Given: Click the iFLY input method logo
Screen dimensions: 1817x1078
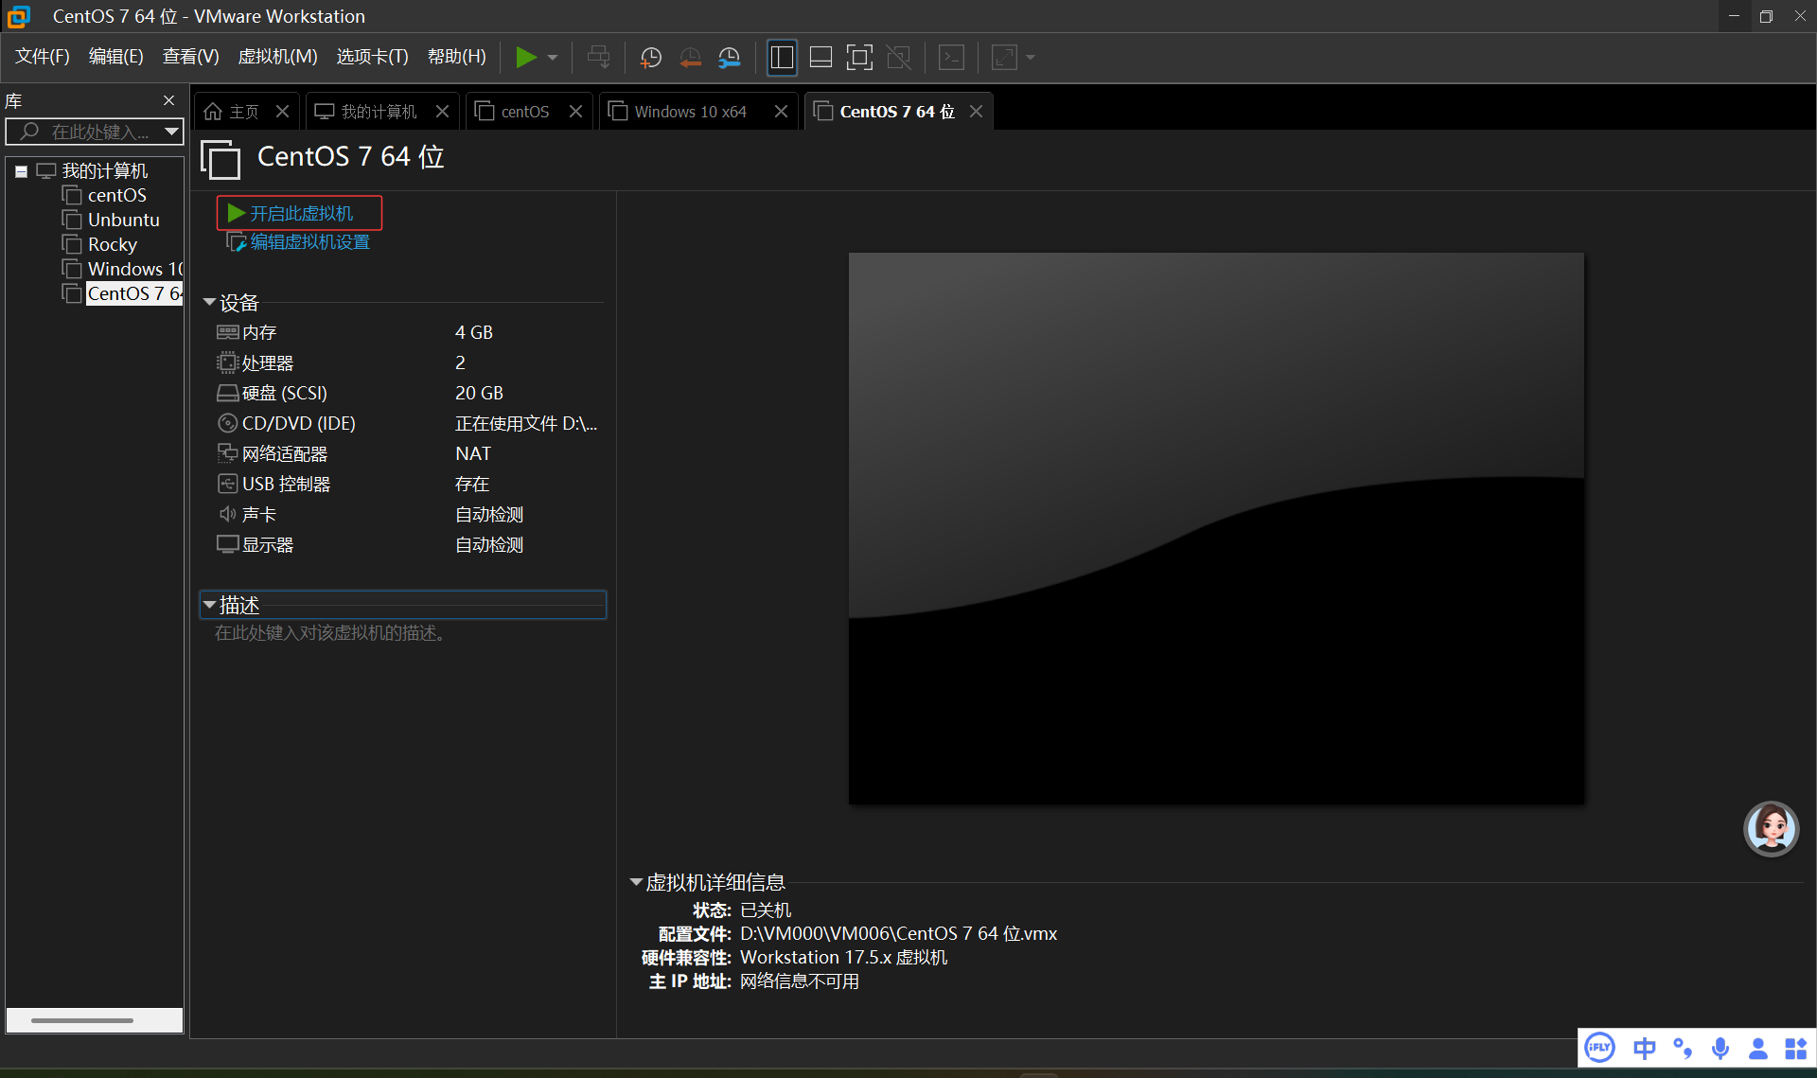Looking at the screenshot, I should [1600, 1048].
